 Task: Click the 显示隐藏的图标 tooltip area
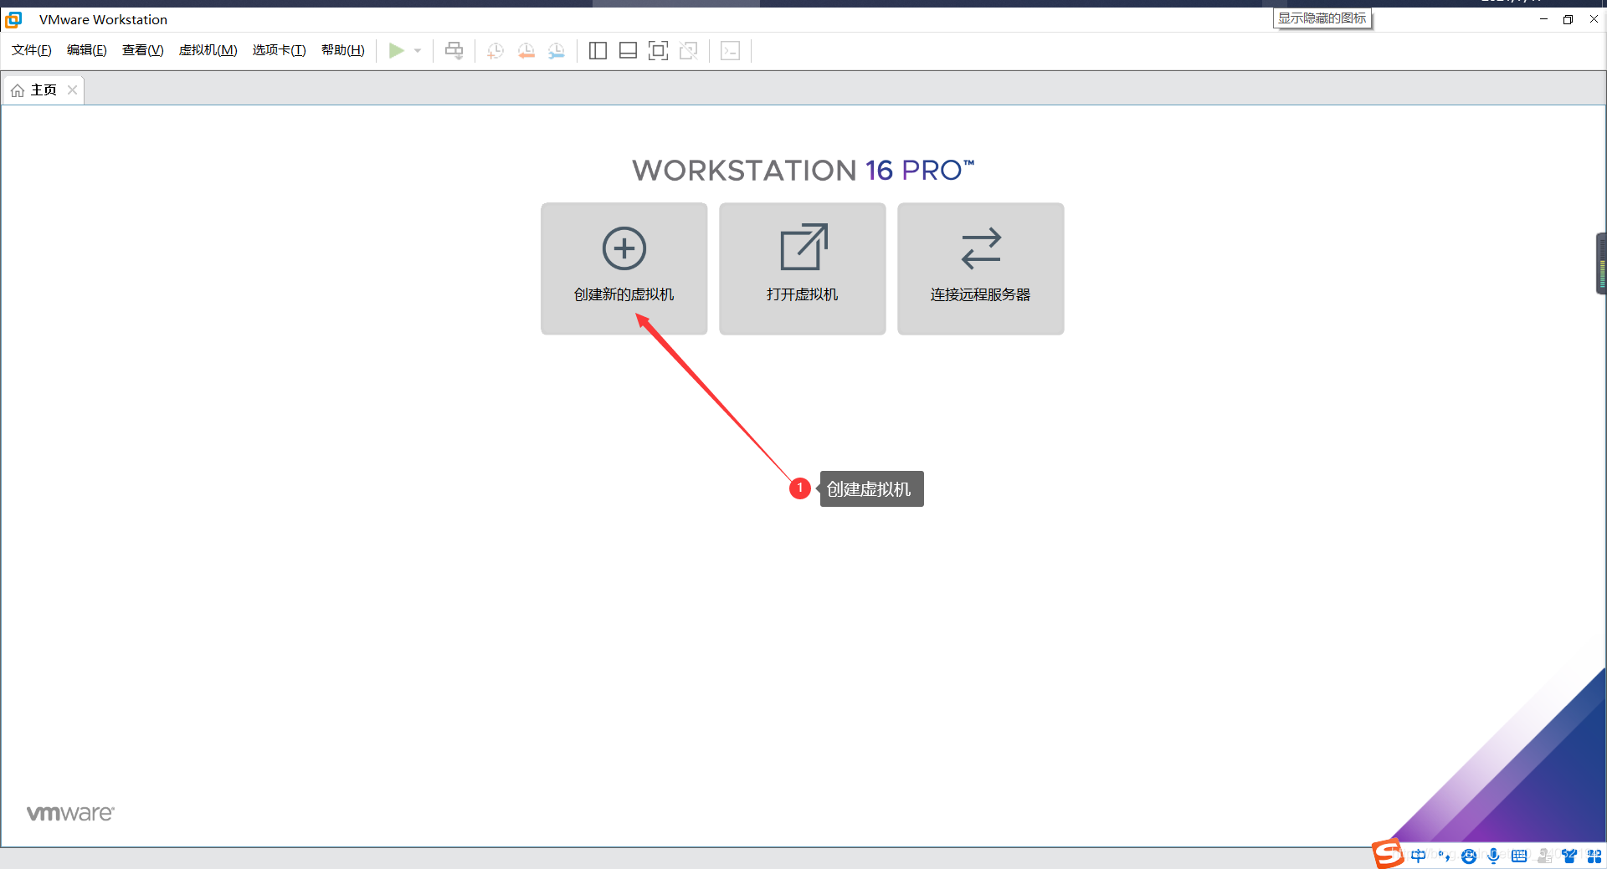(x=1322, y=18)
